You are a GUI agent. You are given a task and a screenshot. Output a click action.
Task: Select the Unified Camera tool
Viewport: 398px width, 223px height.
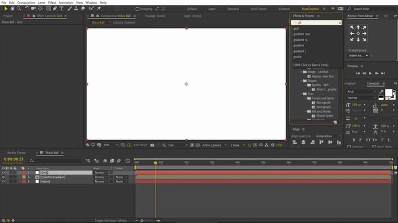(34, 9)
